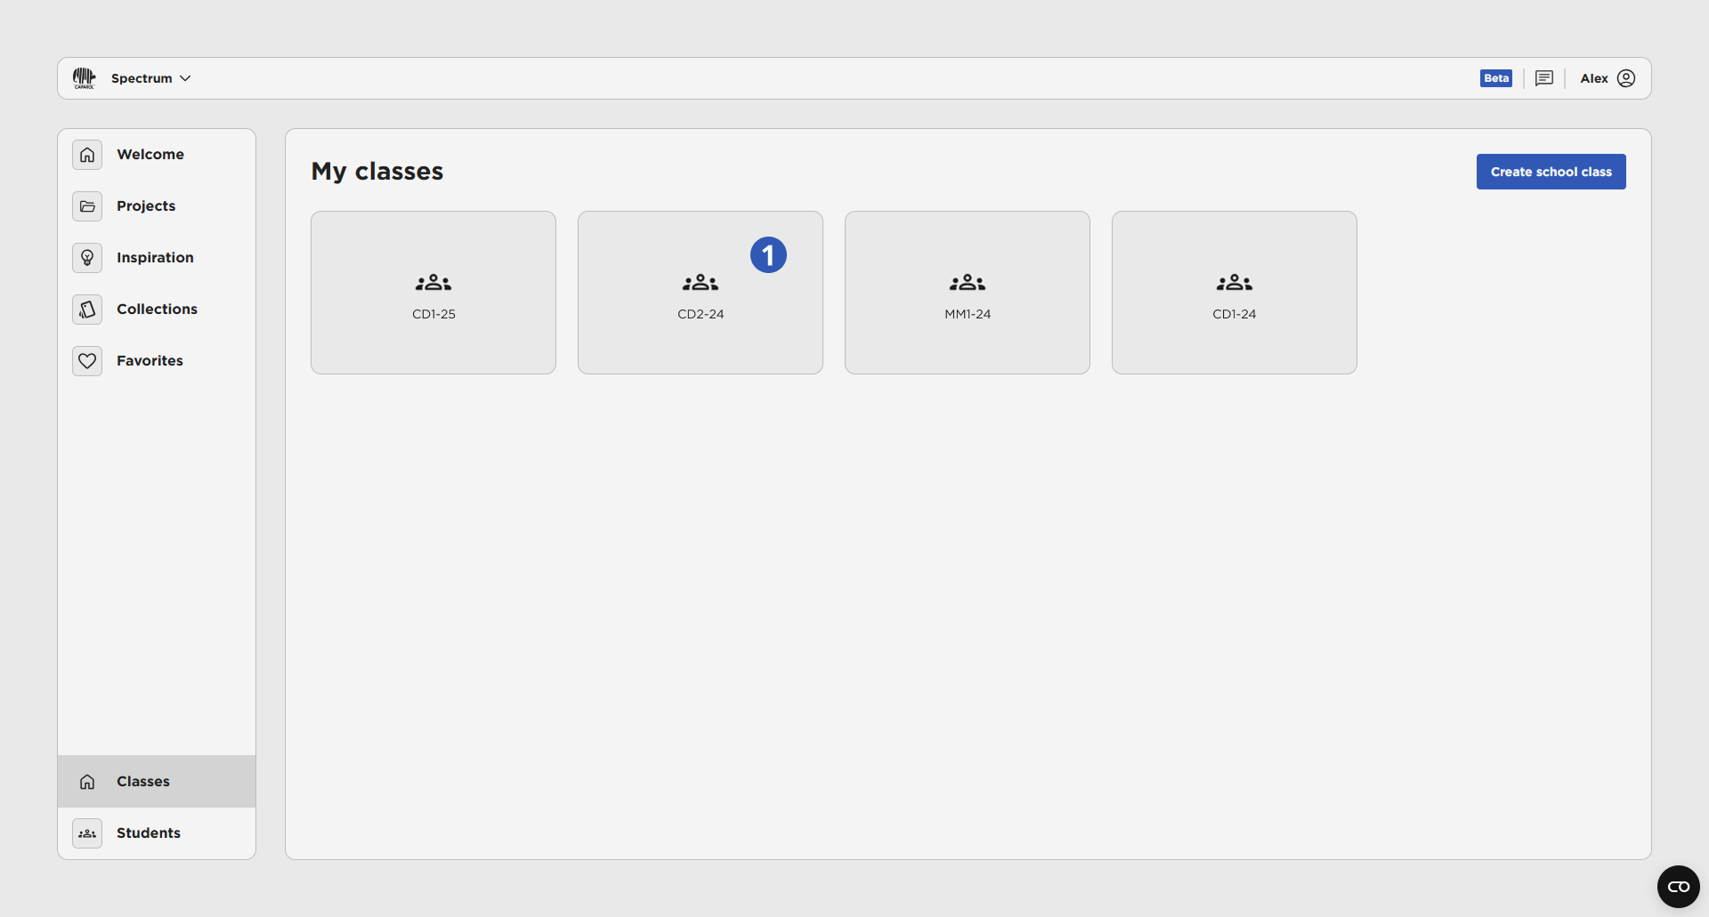Screen dimensions: 1709x917
Task: Click the black floating chat widget
Action: (x=1678, y=887)
